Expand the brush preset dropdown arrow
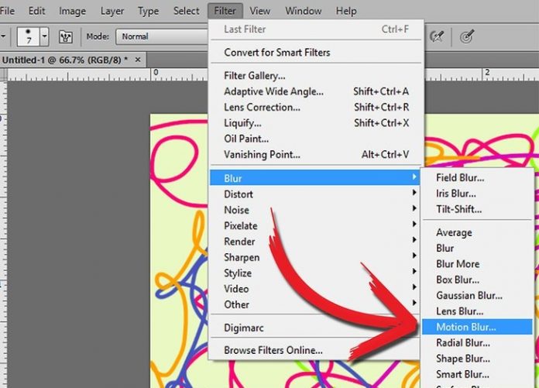 (x=44, y=36)
